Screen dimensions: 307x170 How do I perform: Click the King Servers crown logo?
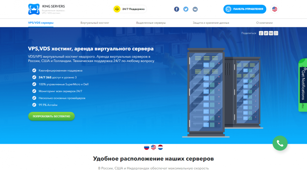pyautogui.click(x=34, y=9)
